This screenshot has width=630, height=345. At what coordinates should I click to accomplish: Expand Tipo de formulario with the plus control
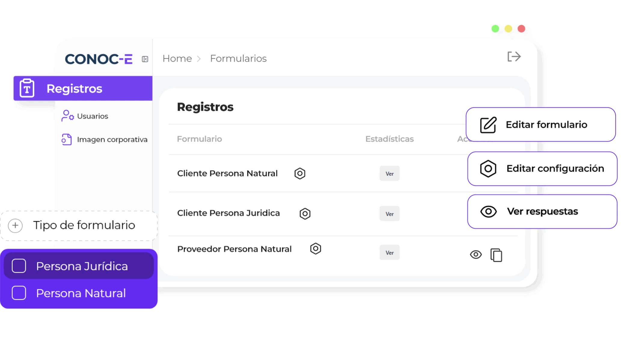coord(15,225)
